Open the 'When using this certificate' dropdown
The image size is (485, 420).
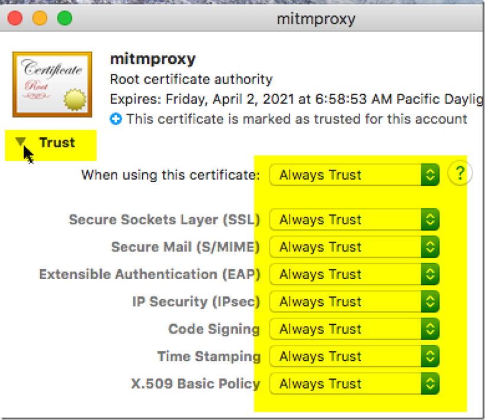(355, 175)
